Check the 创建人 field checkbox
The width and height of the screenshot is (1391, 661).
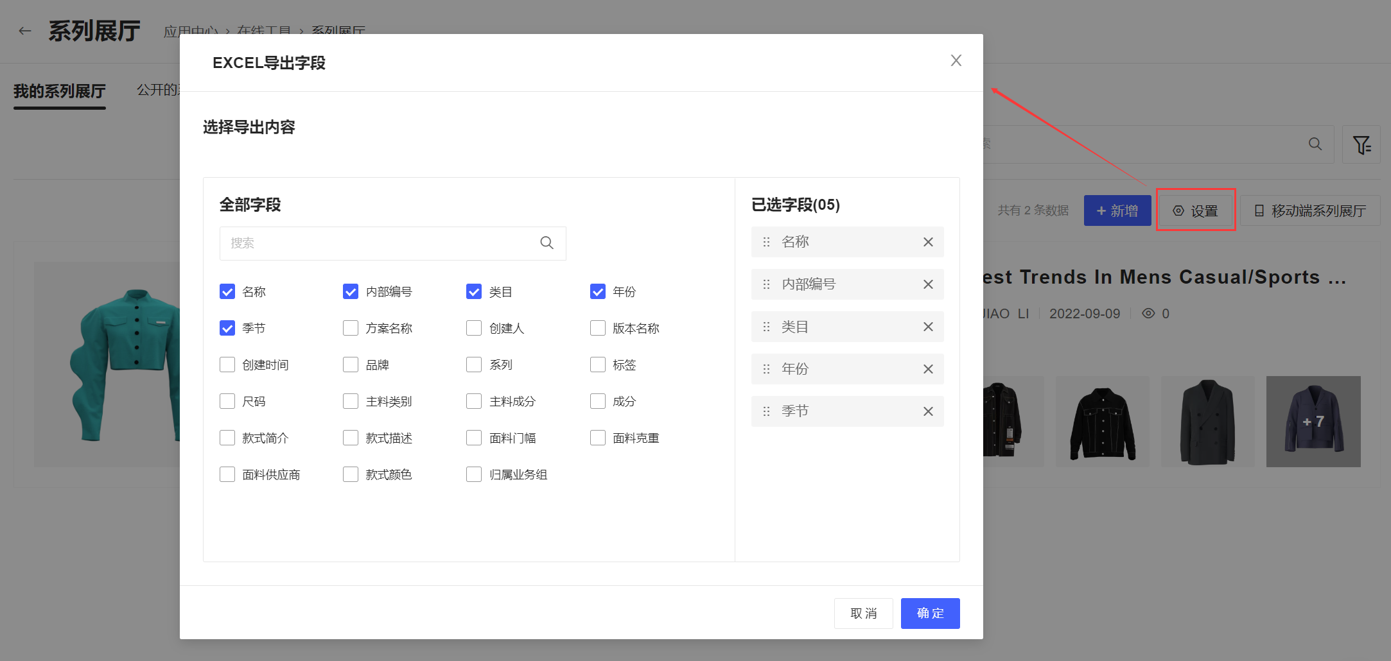[474, 329]
